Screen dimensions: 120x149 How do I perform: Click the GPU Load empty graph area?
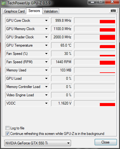[95, 78]
